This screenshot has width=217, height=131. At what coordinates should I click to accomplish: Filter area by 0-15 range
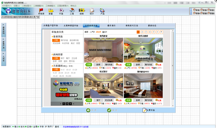pos(63,70)
